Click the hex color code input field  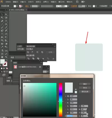tap(72, 116)
